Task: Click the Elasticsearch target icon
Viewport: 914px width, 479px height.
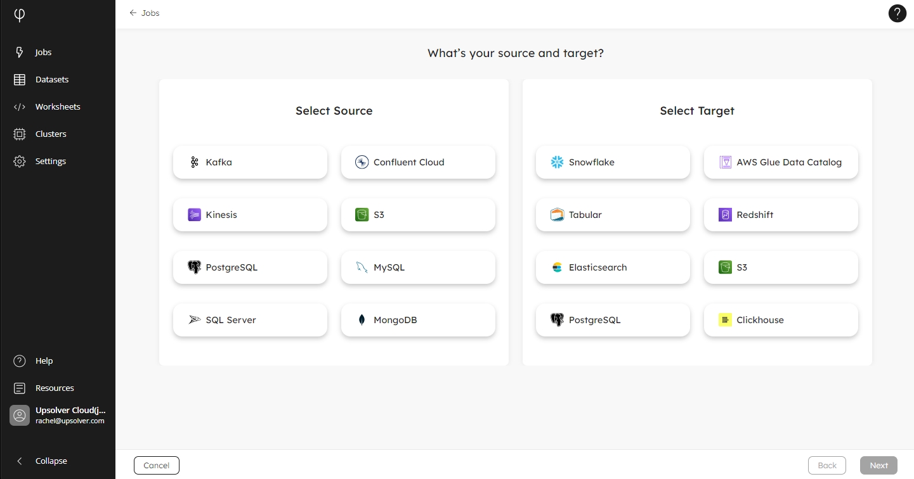Action: (x=557, y=267)
